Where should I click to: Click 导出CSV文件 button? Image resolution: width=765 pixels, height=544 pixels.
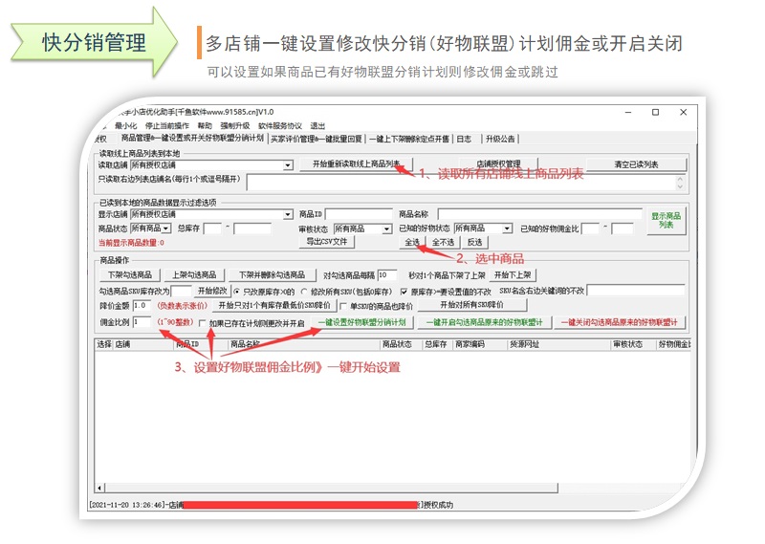click(x=326, y=242)
